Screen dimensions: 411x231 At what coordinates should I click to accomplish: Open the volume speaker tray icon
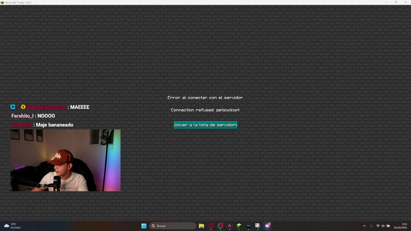click(x=383, y=226)
